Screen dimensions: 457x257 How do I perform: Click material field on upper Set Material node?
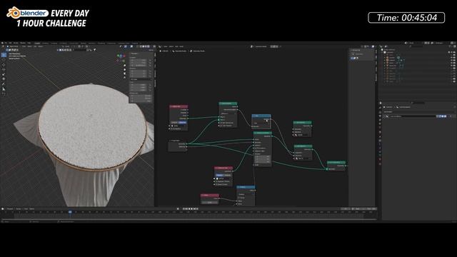point(303,135)
